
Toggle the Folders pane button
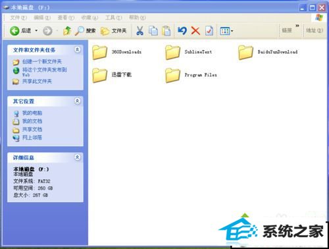[x=114, y=31]
